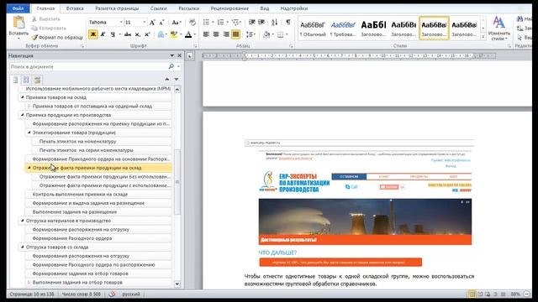Align text right
Screen dimensions: 538x302
[226, 34]
